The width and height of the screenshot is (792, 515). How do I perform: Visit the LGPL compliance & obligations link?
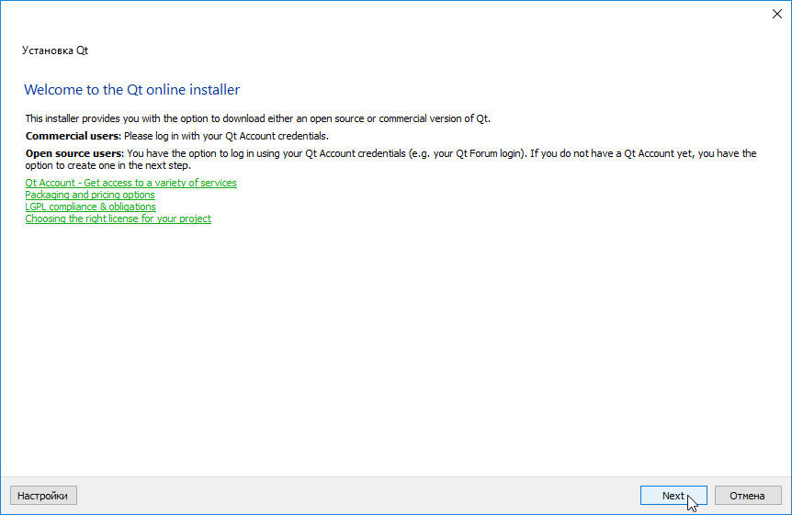point(90,207)
